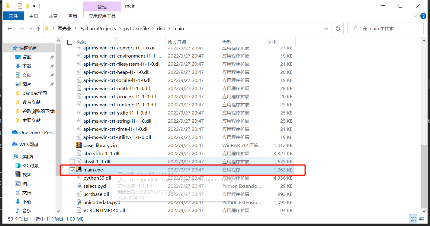Open the 应用程序工具 ribbon tab
Screen dimensions: 430x226
coord(102,16)
